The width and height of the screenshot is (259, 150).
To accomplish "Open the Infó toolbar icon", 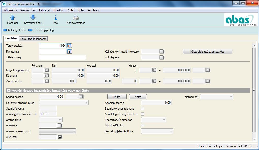I will point(56,18).
